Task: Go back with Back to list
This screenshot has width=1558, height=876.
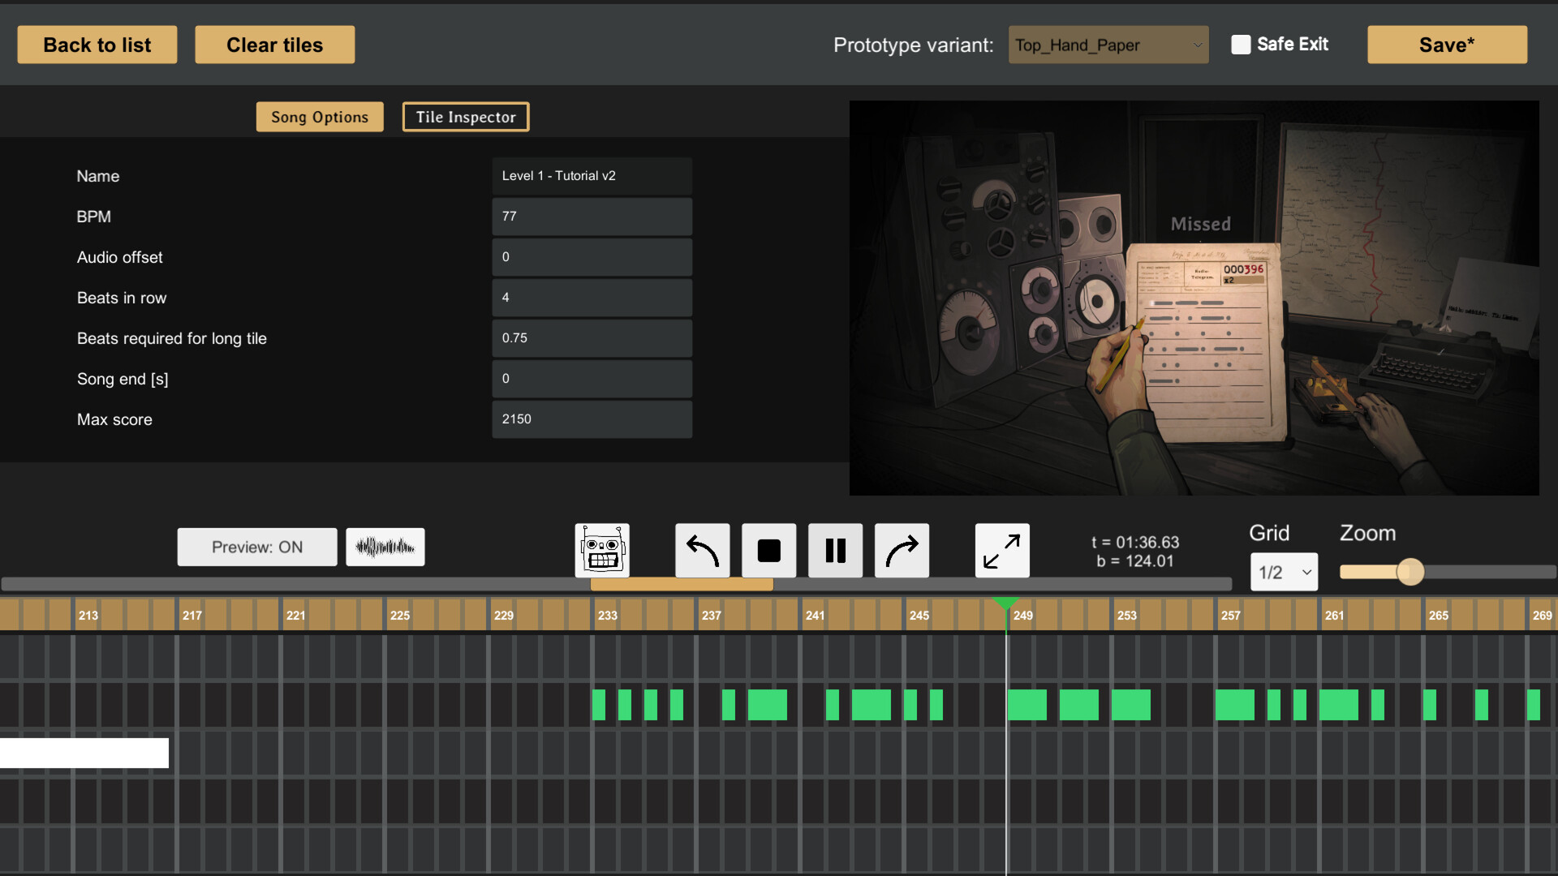Action: (x=97, y=45)
